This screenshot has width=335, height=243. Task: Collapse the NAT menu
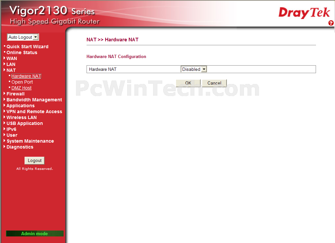(x=11, y=70)
